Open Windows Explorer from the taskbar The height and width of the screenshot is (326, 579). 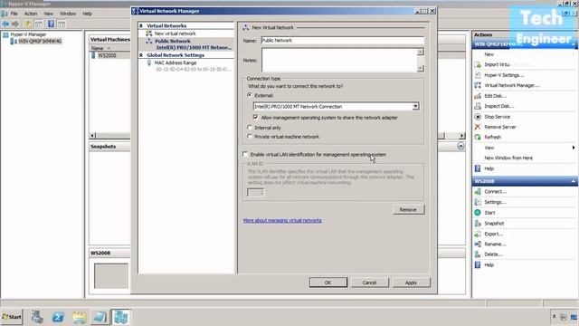coord(79,317)
